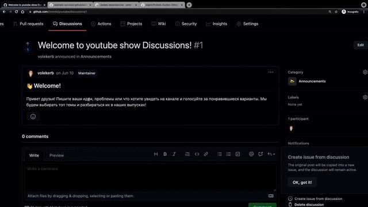Add an emoji reaction to the post
368x207 pixels.
(33, 116)
